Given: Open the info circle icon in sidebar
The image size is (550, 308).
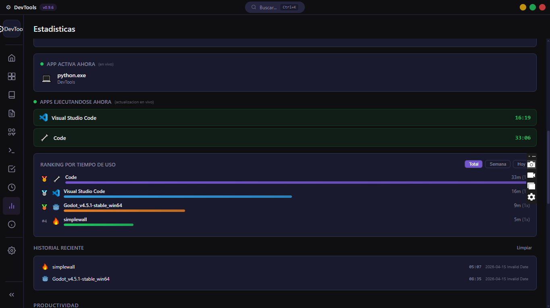Looking at the screenshot, I should [12, 224].
